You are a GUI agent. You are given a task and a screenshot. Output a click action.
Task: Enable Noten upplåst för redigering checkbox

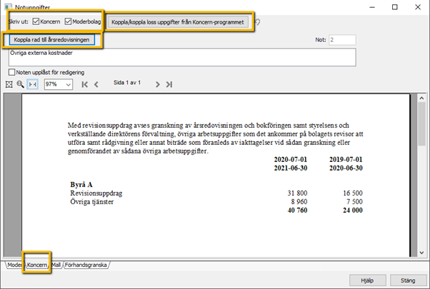click(11, 72)
